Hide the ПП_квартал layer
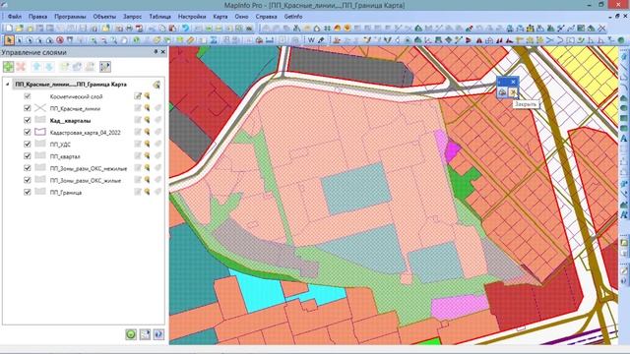 pyautogui.click(x=28, y=156)
